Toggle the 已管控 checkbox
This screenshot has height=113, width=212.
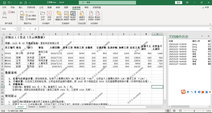point(26,12)
